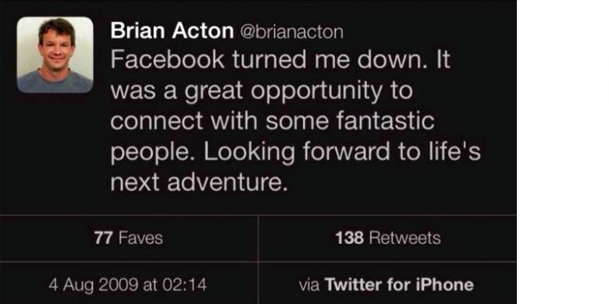Click the Brian Acton display name
609x304 pixels.
pyautogui.click(x=172, y=30)
